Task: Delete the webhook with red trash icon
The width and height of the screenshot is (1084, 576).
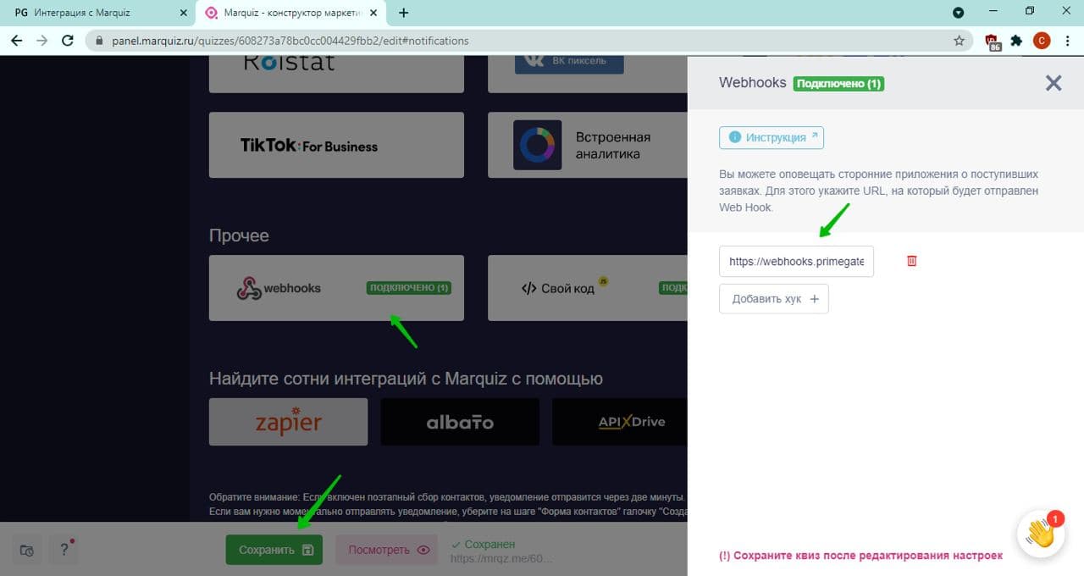Action: click(x=912, y=261)
